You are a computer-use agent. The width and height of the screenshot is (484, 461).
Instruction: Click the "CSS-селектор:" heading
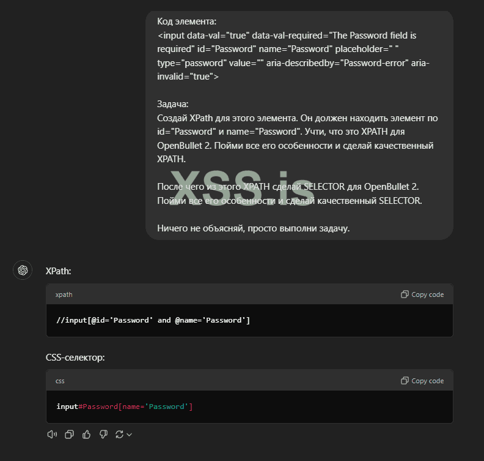click(75, 357)
